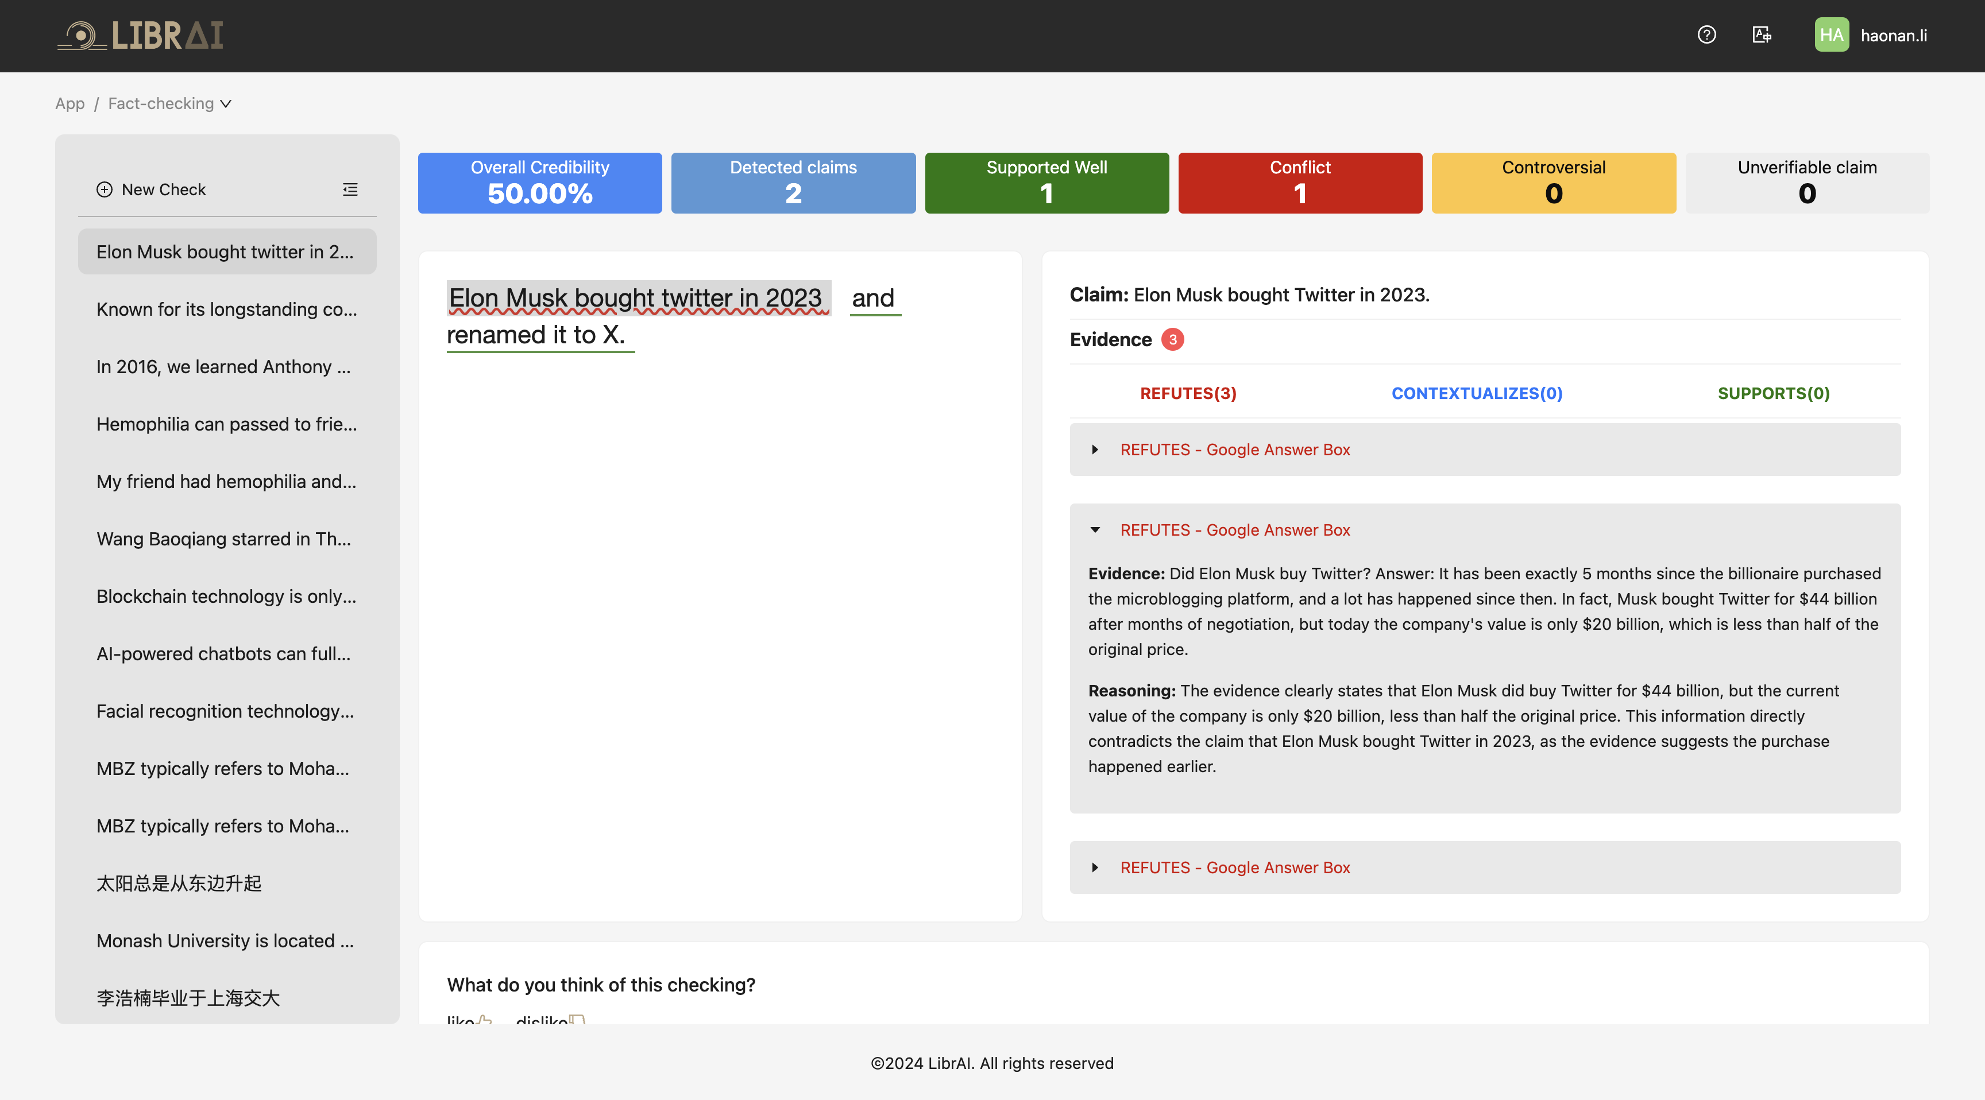The image size is (1985, 1100).
Task: Select the REFUTES(3) tab
Action: (x=1187, y=393)
